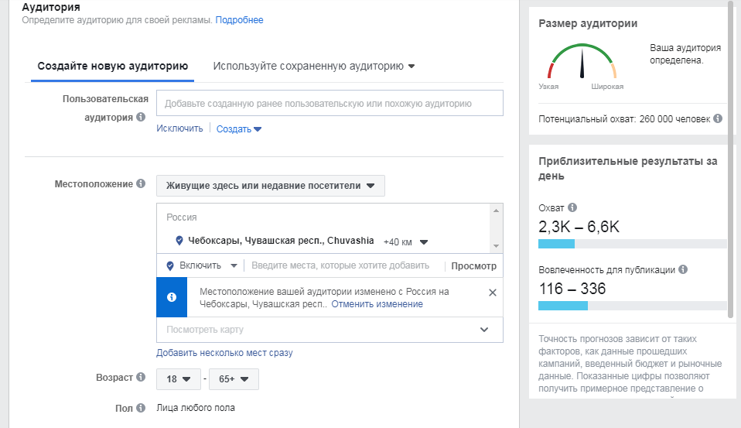Click the custom audience input field

tap(330, 103)
